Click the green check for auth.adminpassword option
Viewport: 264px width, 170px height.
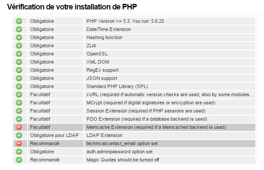pos(19,152)
